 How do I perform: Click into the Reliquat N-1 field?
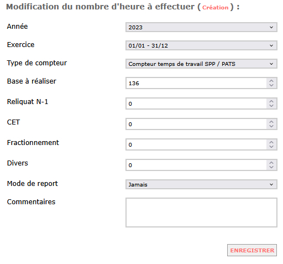click(196, 103)
